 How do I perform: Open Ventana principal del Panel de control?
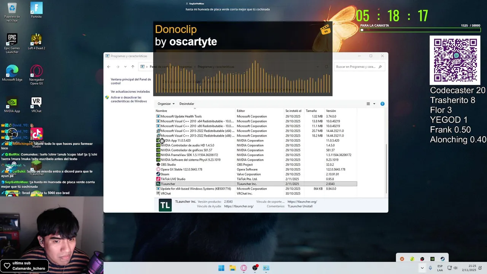point(131,81)
